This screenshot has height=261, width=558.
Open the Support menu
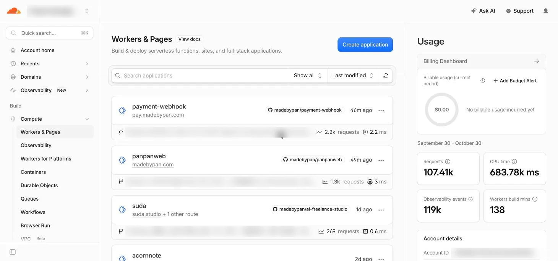coord(519,11)
